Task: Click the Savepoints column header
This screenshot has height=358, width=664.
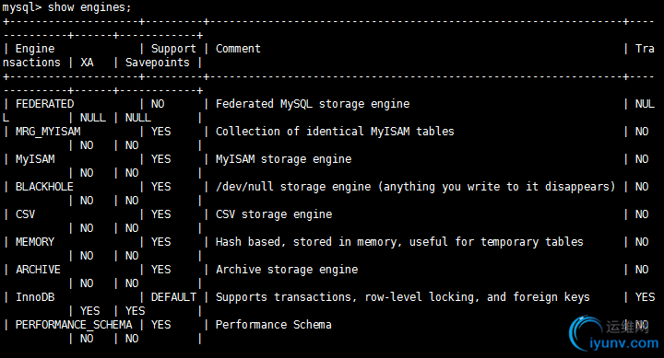Action: point(158,63)
